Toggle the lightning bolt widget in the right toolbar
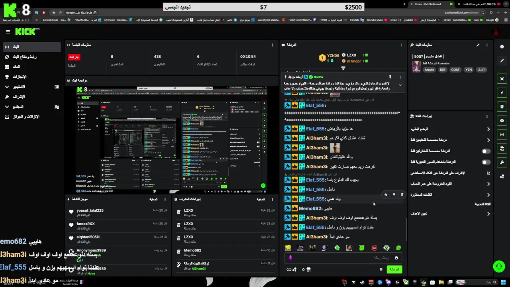 pyautogui.click(x=502, y=93)
